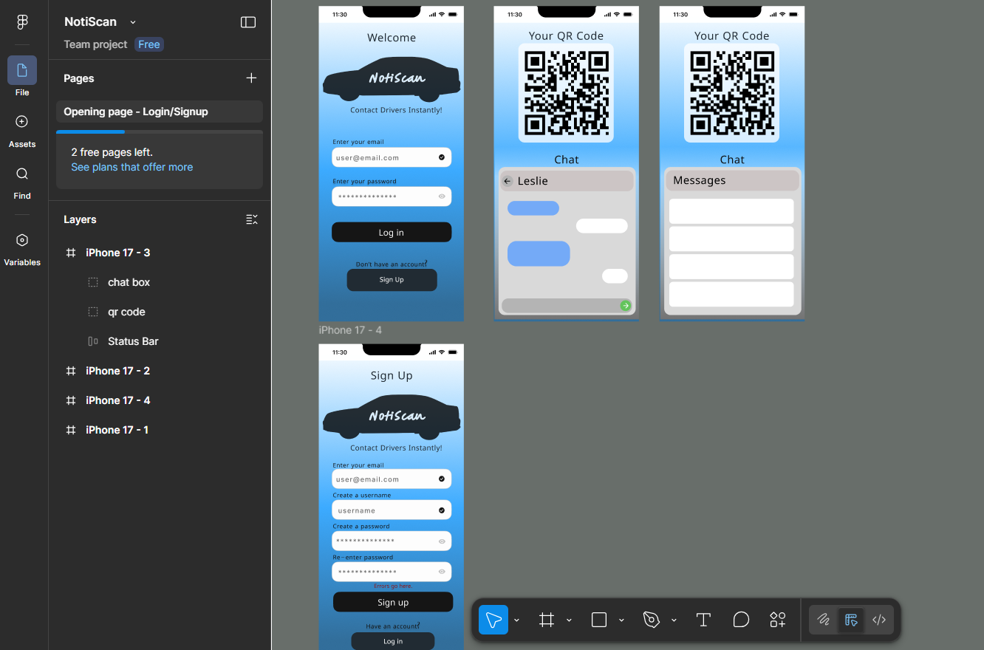
Task: Click large blue chat bubble in Leslie chat
Action: (539, 253)
